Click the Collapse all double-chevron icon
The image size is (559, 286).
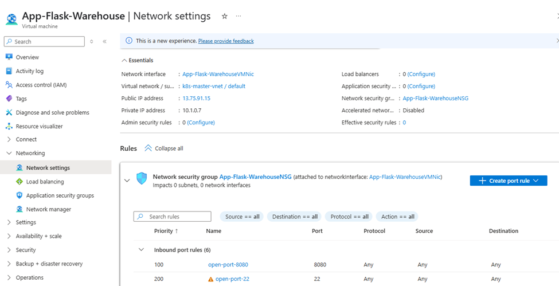pyautogui.click(x=148, y=148)
